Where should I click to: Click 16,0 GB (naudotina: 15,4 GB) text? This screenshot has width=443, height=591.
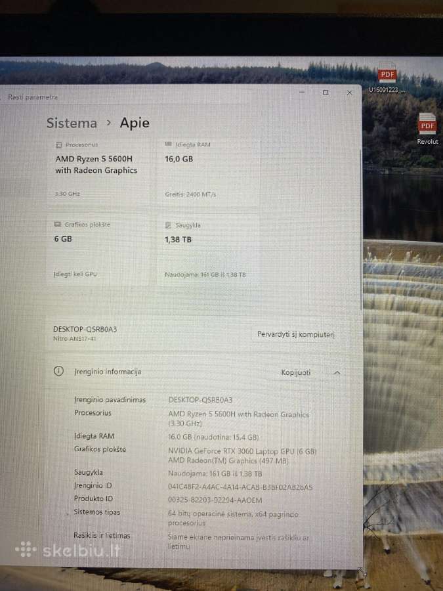click(x=213, y=437)
